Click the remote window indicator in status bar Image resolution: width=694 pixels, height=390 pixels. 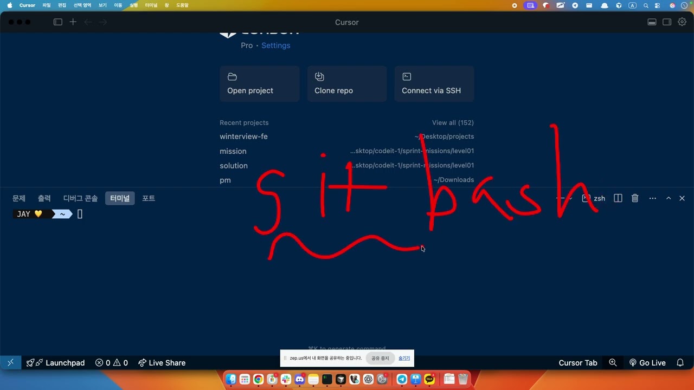(10, 363)
